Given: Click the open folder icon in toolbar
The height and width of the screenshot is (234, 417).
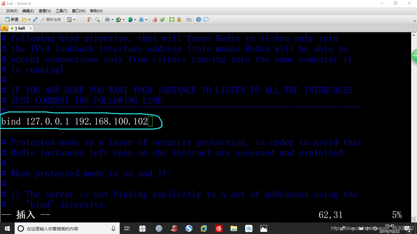Looking at the screenshot, I should click(24, 20).
